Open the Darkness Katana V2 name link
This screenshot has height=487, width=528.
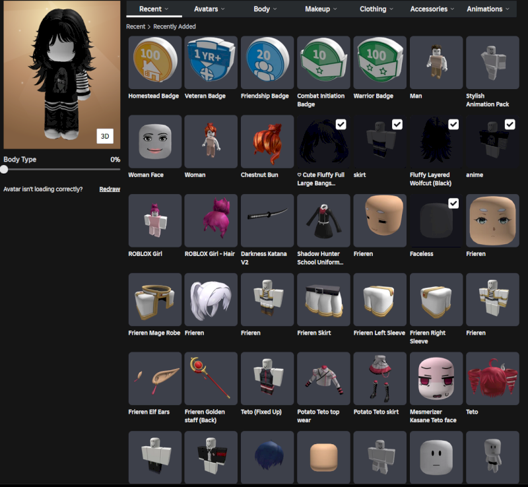tap(263, 258)
